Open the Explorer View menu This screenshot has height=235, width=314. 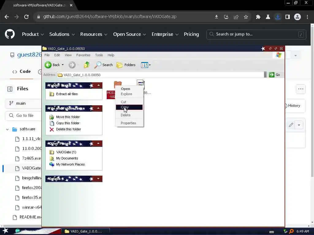point(68,55)
